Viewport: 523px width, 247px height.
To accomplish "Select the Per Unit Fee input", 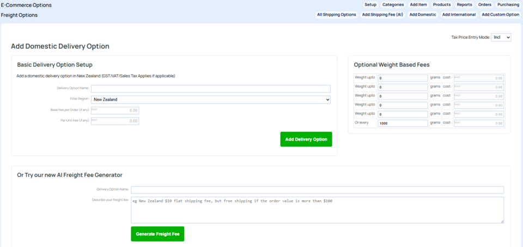I will 115,121.
